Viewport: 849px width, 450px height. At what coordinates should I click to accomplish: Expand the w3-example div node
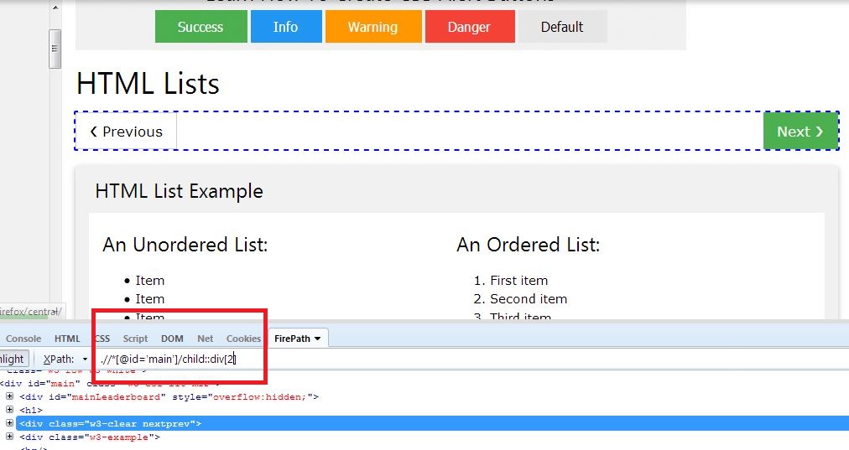pos(10,437)
